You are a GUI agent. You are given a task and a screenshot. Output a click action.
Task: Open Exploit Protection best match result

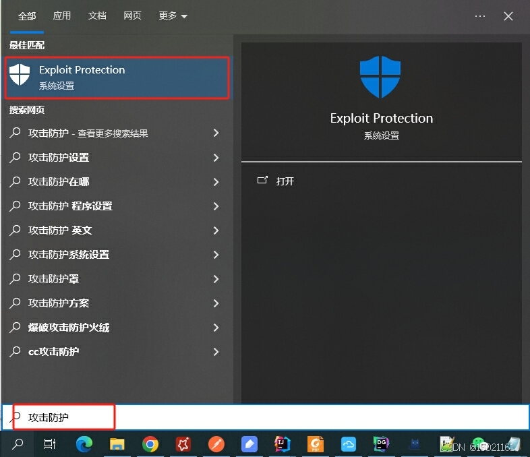117,78
